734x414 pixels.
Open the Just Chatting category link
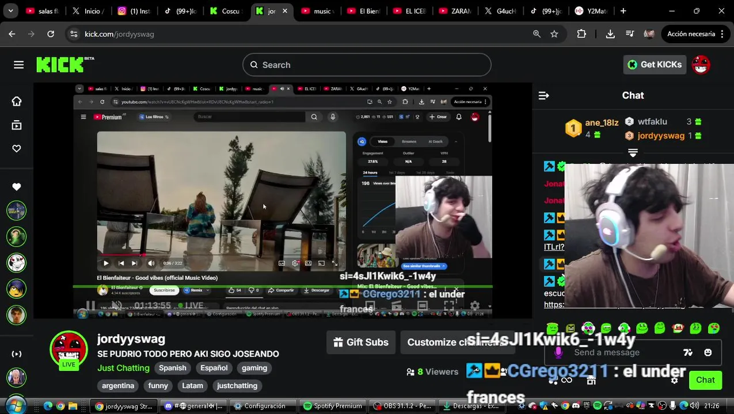pos(123,368)
